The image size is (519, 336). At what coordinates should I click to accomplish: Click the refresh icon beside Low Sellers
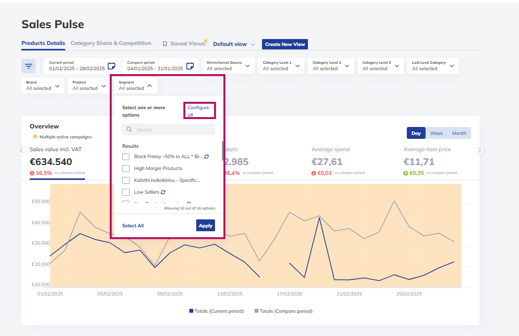click(163, 192)
